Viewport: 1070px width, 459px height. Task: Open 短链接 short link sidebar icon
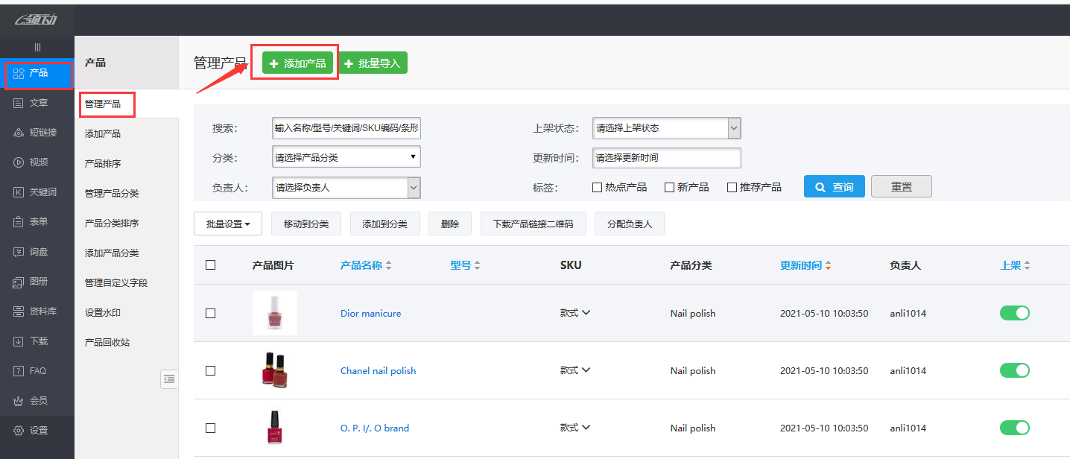coord(19,133)
